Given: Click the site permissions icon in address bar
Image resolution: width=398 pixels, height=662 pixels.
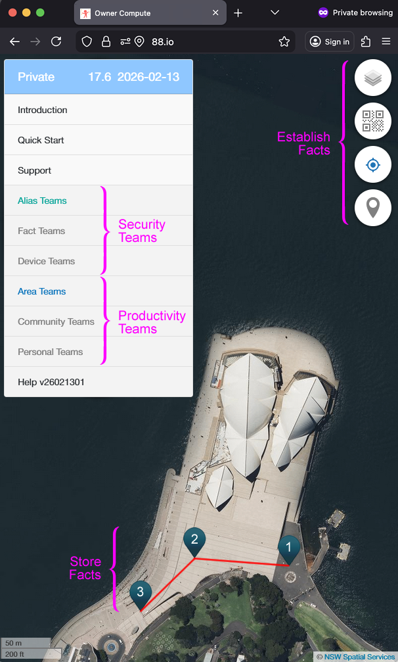Looking at the screenshot, I should click(x=125, y=41).
